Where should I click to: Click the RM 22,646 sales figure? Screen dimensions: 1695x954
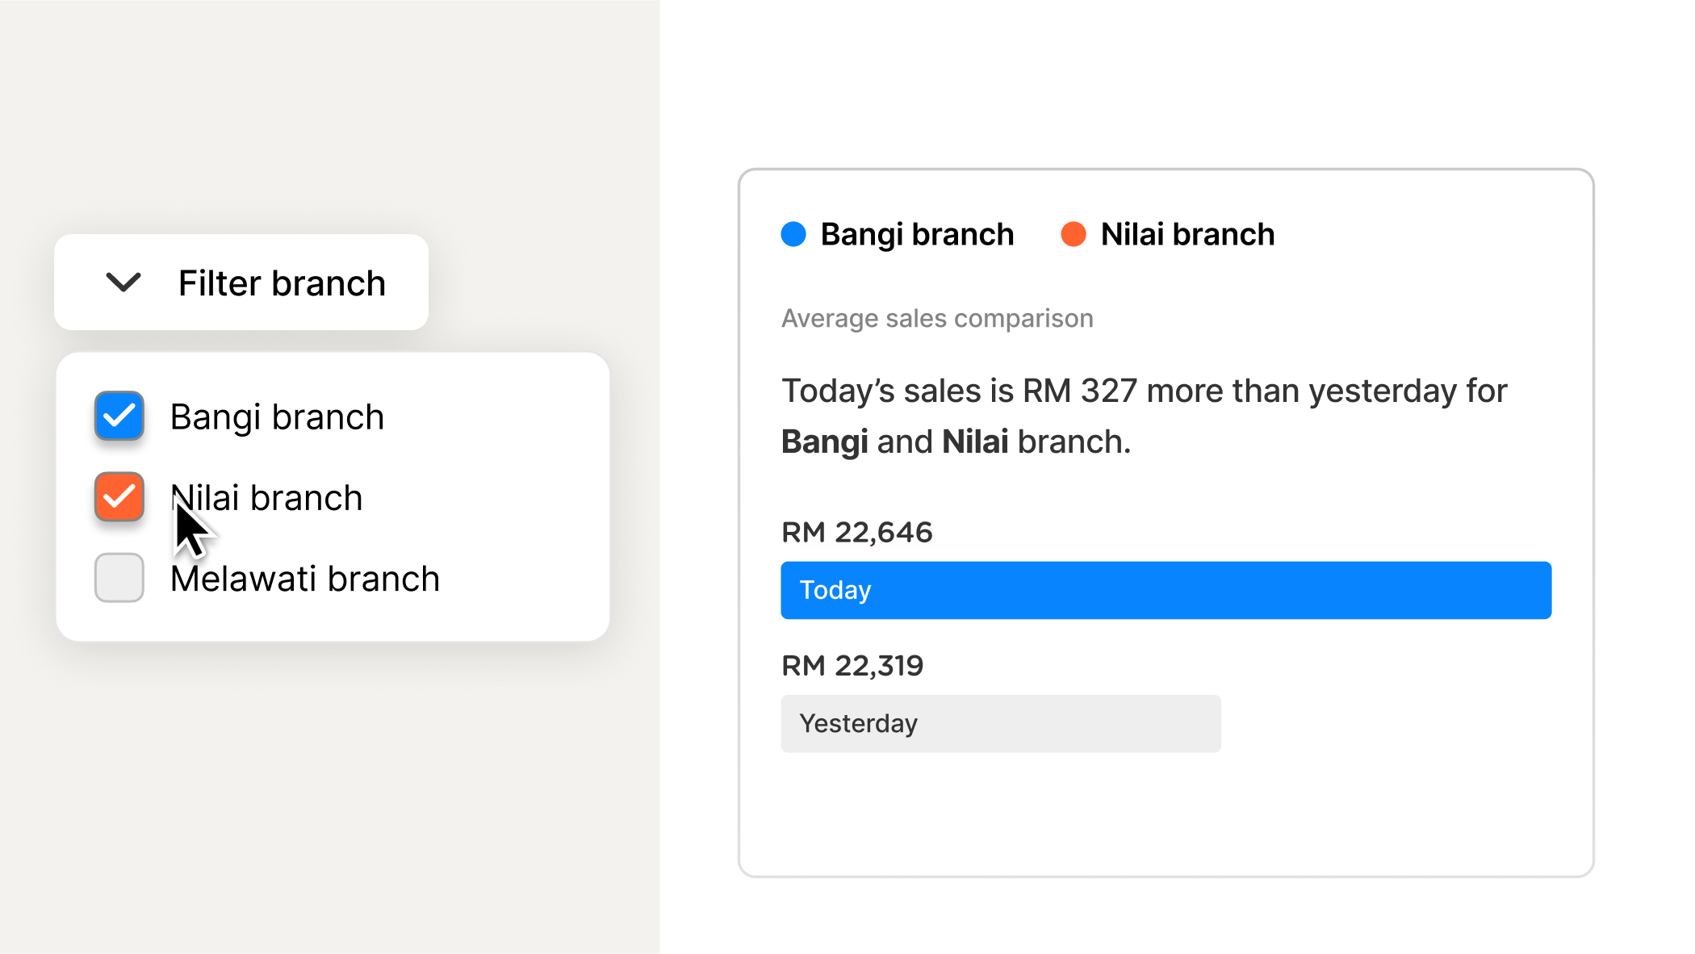pyautogui.click(x=856, y=533)
